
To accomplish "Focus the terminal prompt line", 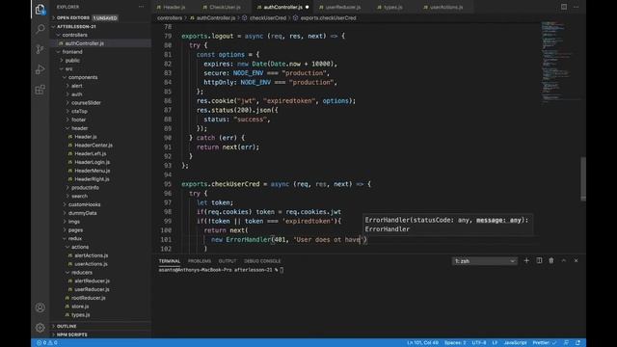I will (221, 270).
